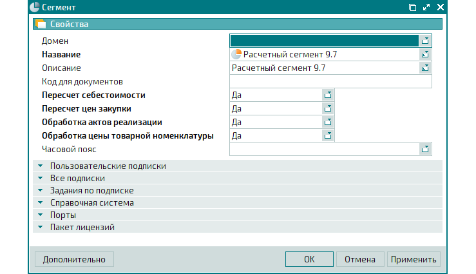Click the Часовой пояс selector icon

pos(425,149)
